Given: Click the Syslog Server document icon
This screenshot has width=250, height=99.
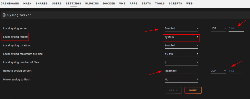Looking at the screenshot, I should [x=4, y=15].
